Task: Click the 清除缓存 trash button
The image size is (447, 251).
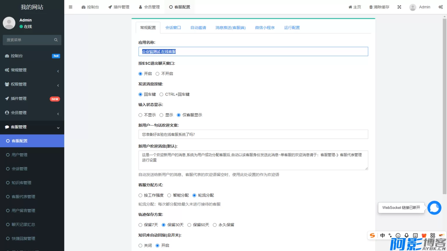Action: pos(379,7)
